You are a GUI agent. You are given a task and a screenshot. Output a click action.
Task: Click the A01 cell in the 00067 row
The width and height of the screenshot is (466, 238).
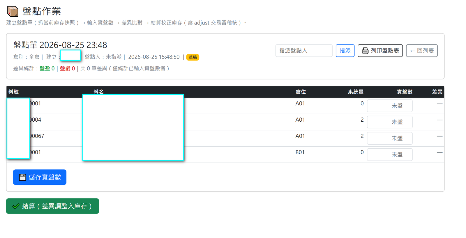tap(300, 136)
